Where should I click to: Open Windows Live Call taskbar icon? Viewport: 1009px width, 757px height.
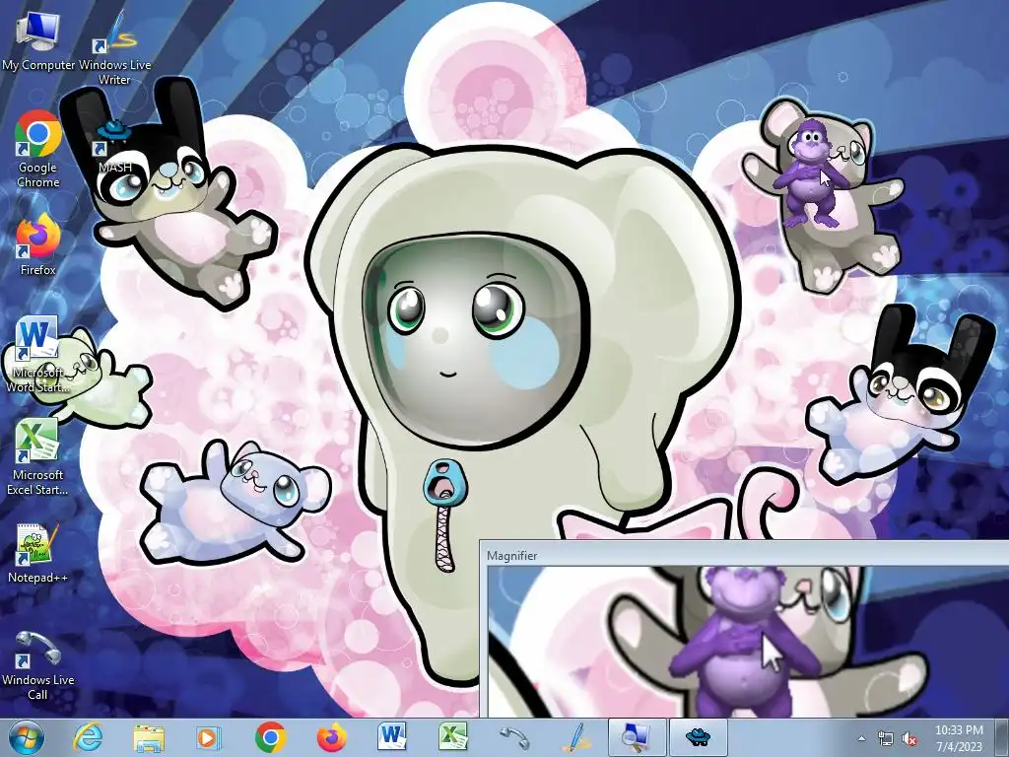(x=514, y=737)
